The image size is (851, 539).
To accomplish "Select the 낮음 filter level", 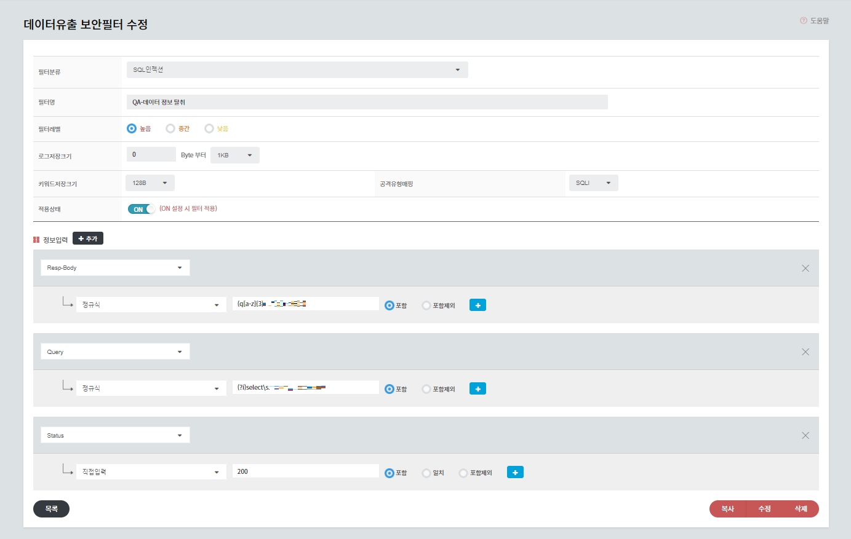I will [209, 128].
